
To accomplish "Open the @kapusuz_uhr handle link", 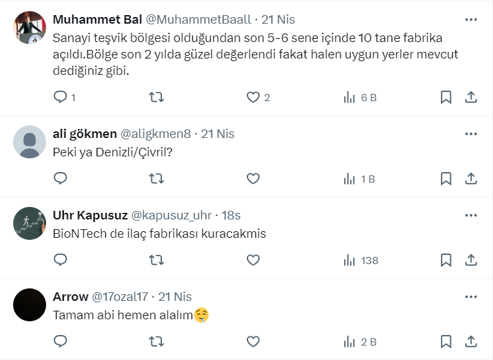I will 171,215.
